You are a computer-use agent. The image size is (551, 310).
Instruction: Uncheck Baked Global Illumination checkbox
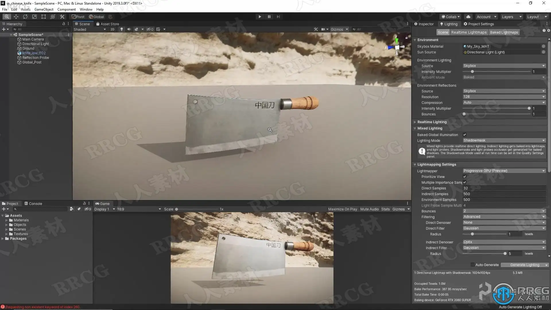pyautogui.click(x=465, y=135)
